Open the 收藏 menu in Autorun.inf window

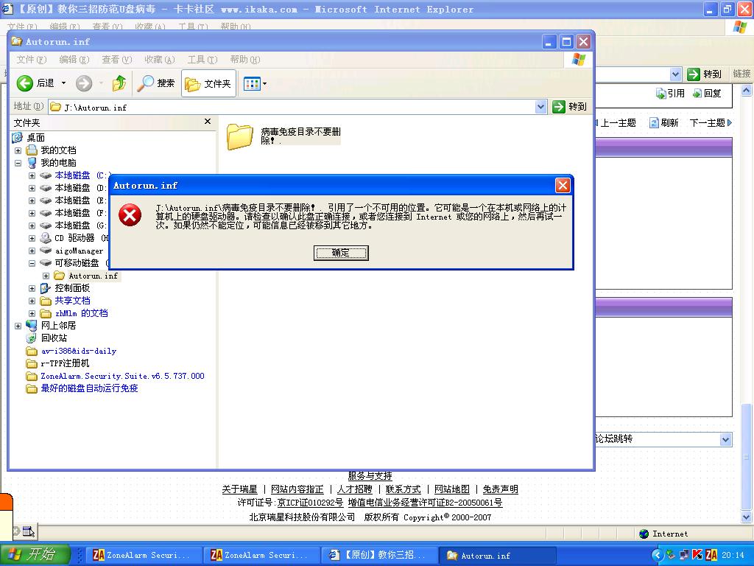pos(160,59)
